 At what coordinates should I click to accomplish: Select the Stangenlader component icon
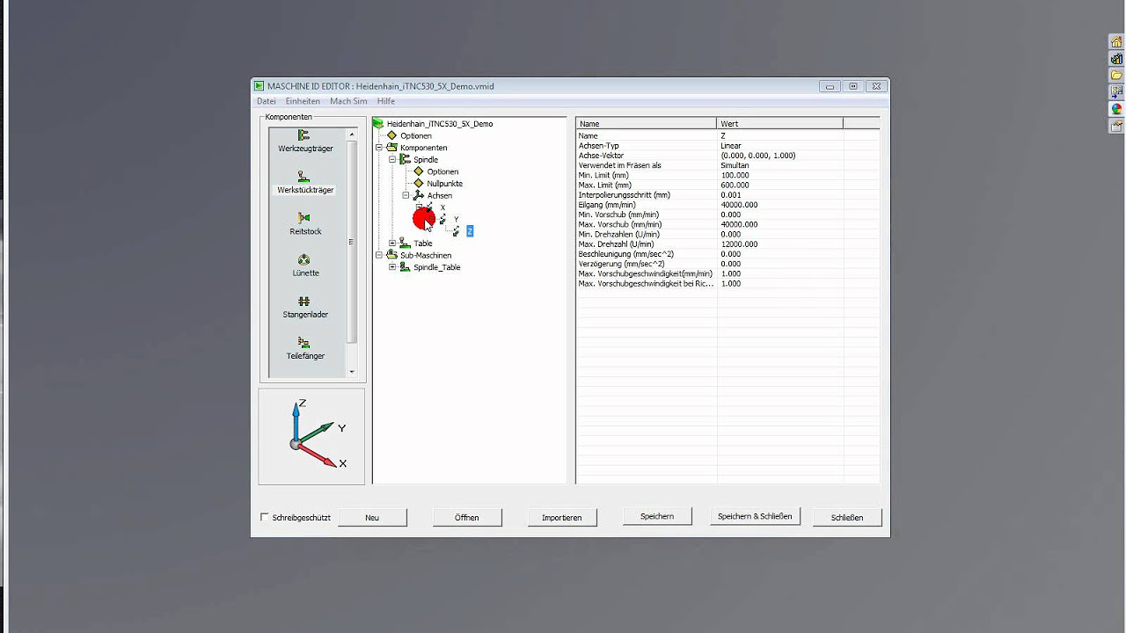(x=303, y=302)
